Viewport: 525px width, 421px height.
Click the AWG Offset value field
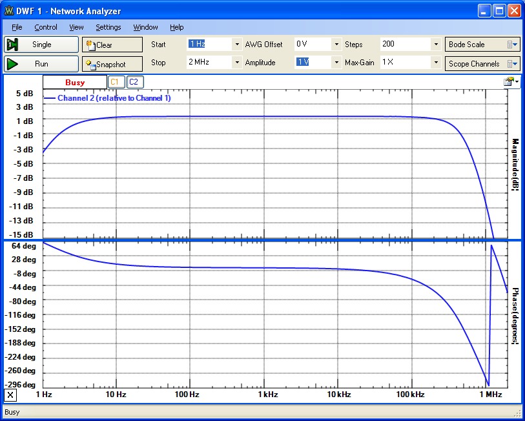(312, 44)
